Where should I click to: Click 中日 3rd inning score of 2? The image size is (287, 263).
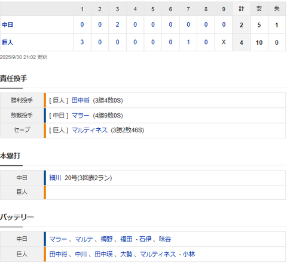[117, 24]
